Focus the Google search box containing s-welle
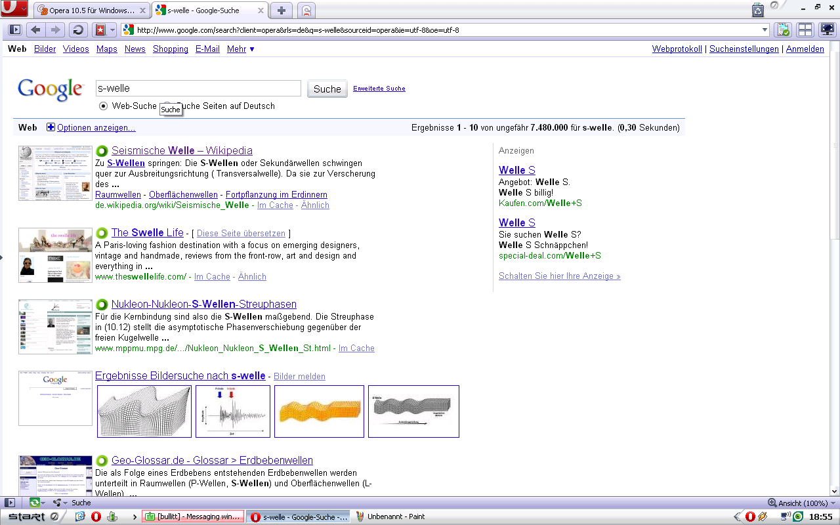This screenshot has width=840, height=525. (198, 89)
